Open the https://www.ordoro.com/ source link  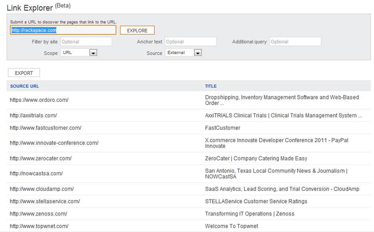[x=39, y=100]
